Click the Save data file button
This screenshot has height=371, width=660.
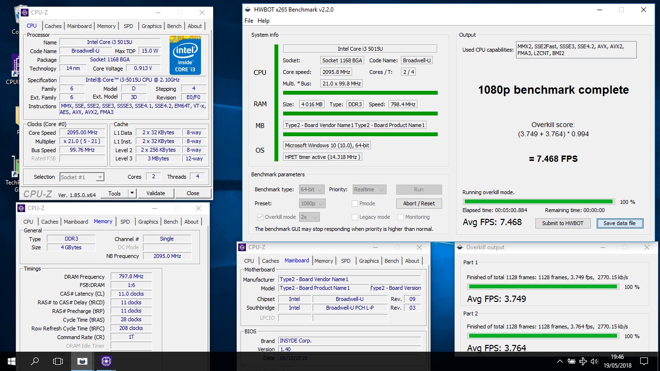tap(620, 223)
